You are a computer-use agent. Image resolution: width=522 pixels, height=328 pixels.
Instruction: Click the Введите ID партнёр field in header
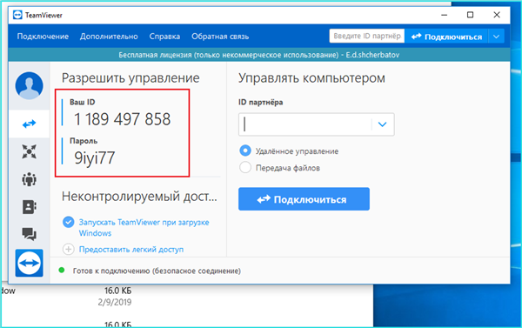click(x=367, y=36)
